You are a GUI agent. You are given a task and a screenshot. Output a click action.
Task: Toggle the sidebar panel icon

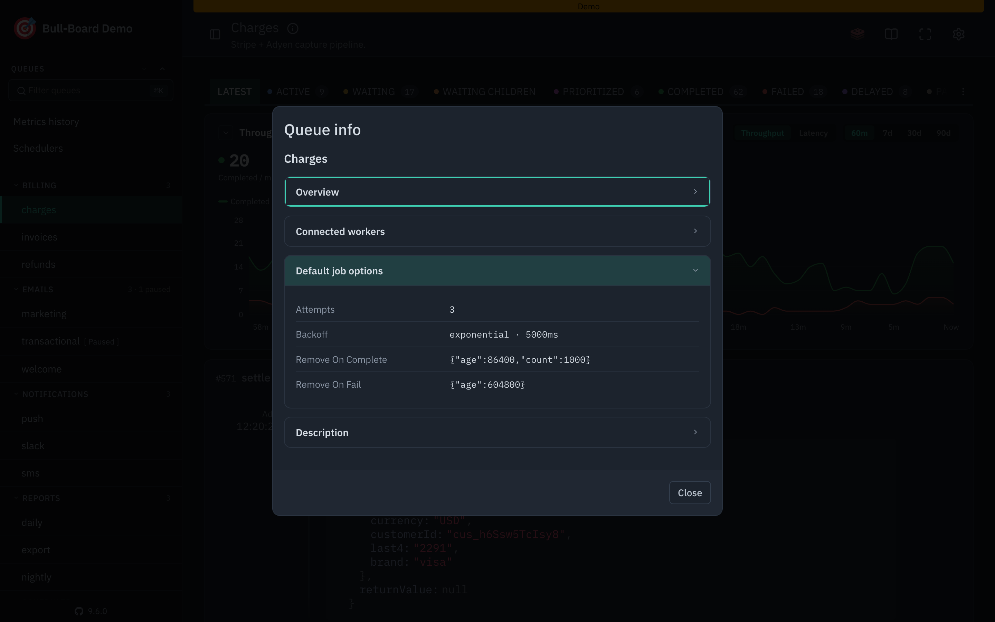[215, 34]
